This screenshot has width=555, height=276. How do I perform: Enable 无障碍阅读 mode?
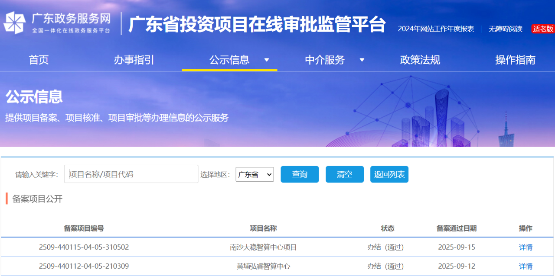505,29
